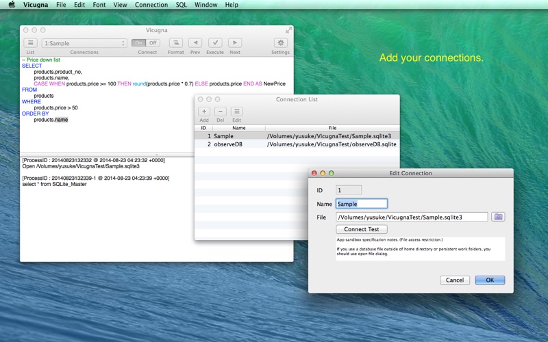Click the File column header

pos(332,128)
